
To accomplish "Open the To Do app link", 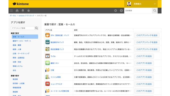I will (53, 56).
